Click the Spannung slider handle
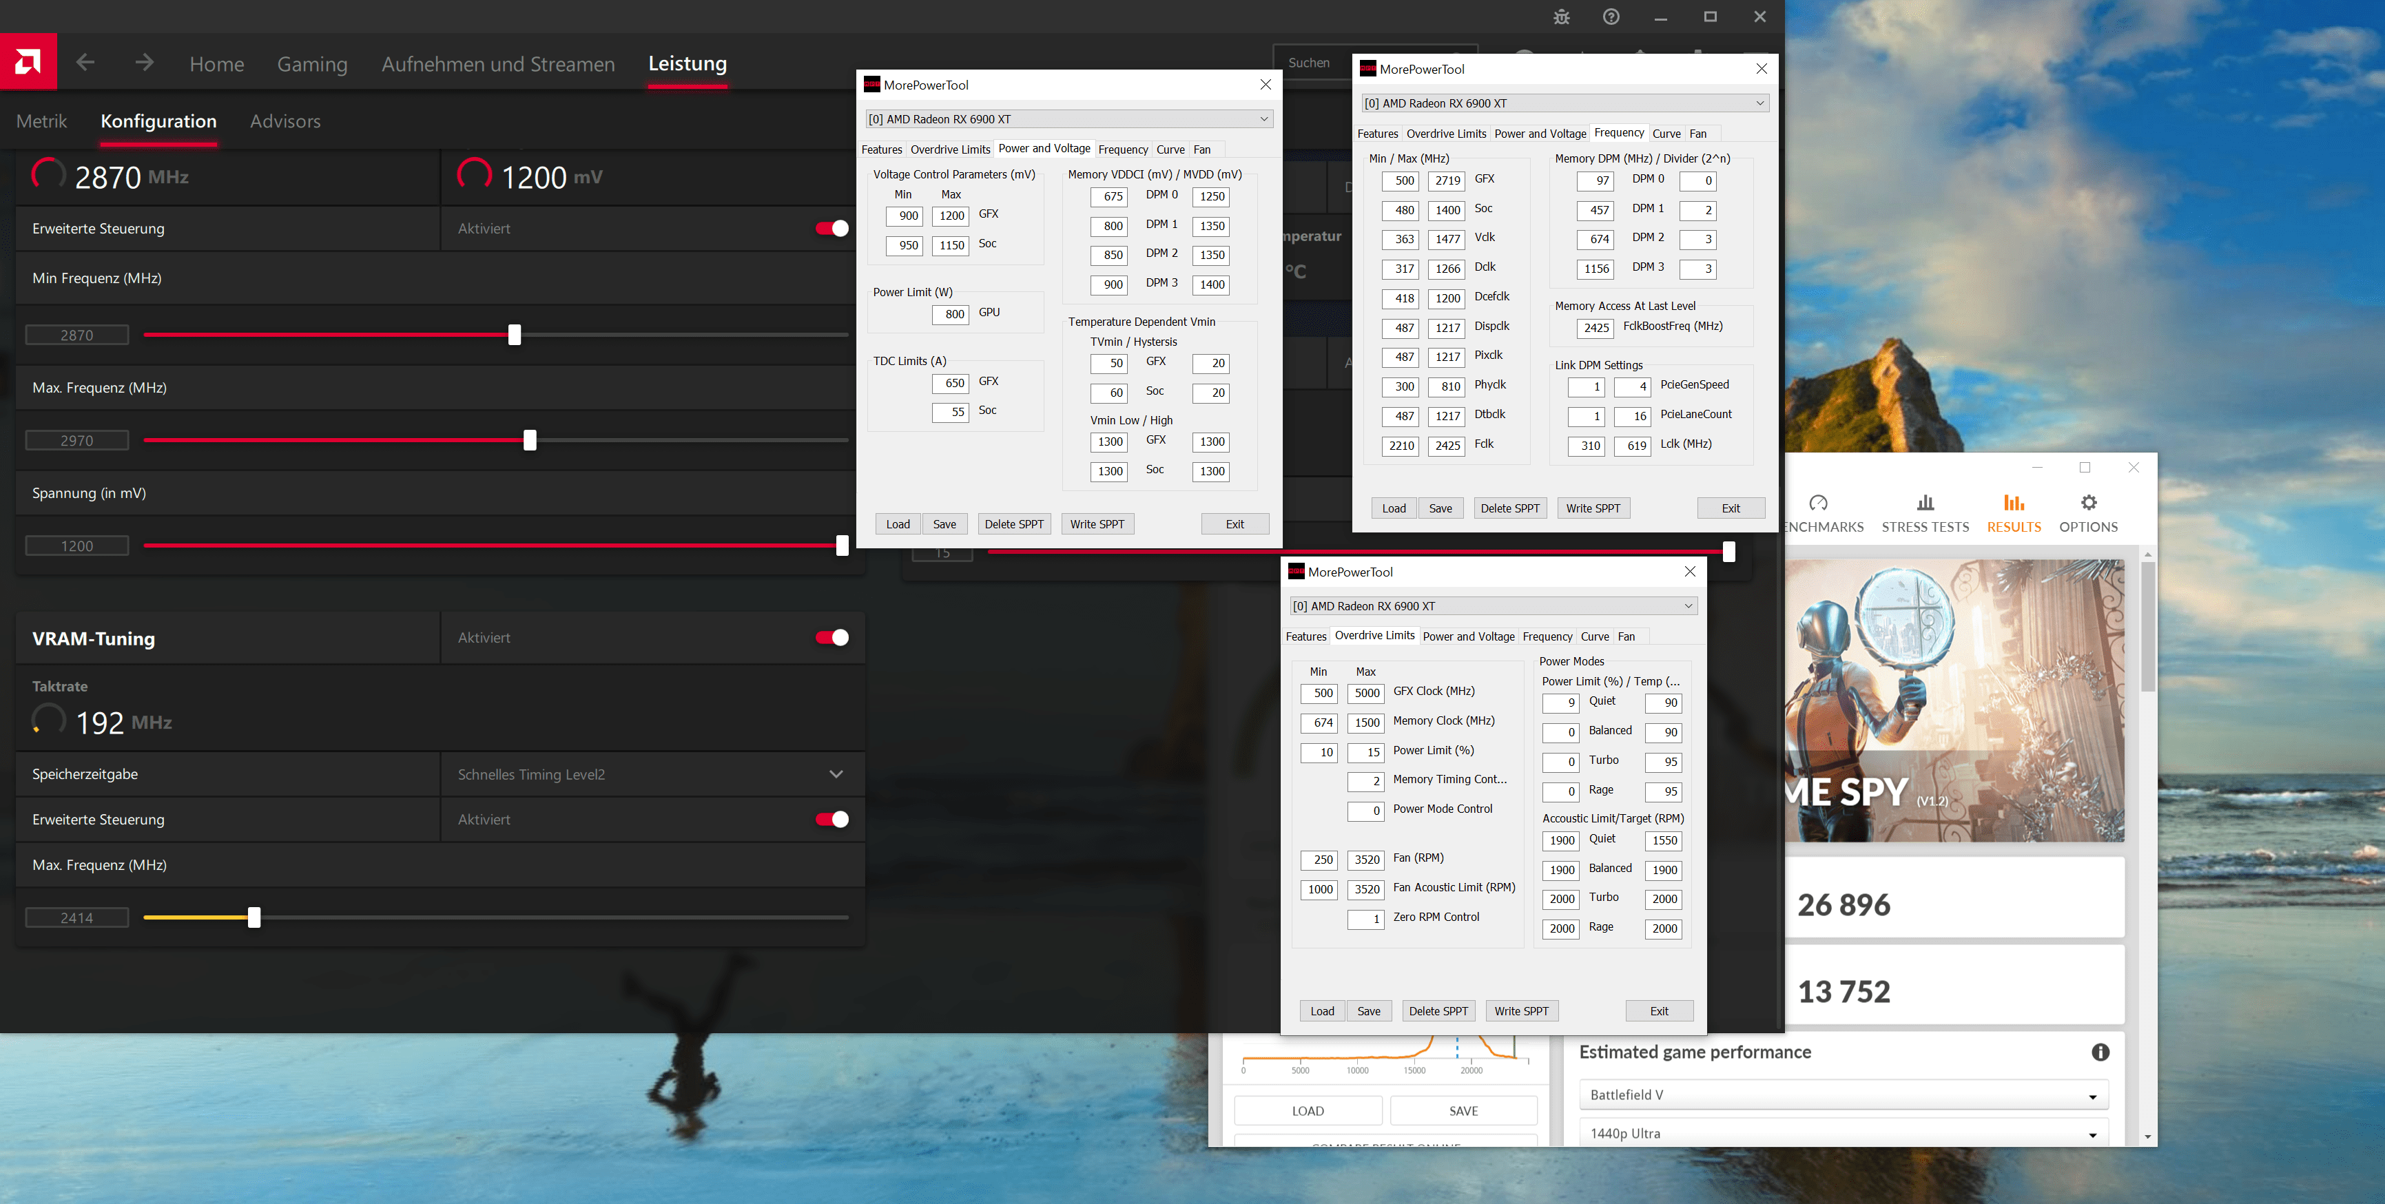 pos(842,546)
